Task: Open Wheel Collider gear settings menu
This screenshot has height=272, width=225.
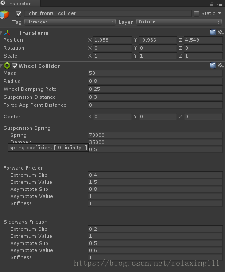Action: [x=221, y=66]
